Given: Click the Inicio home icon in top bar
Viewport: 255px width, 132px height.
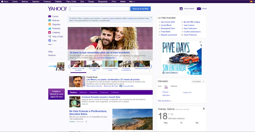Looking at the screenshot, I should click(2, 2).
